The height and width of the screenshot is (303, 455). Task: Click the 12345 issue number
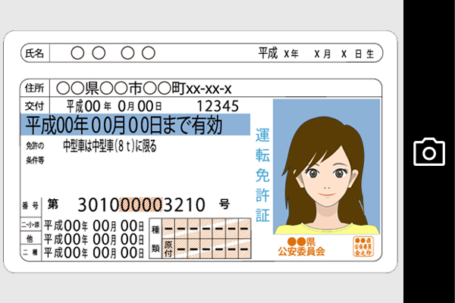click(218, 105)
